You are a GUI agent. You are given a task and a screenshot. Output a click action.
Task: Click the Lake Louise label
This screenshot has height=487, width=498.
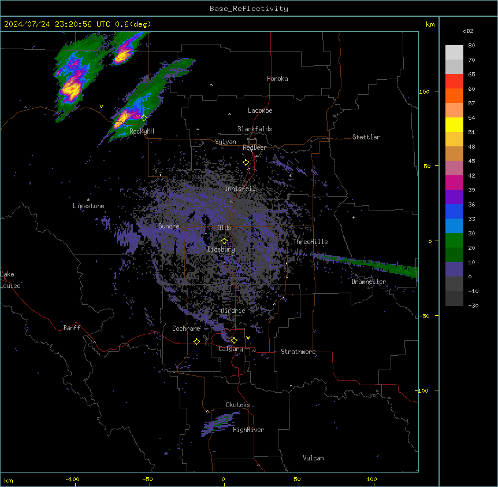(x=10, y=280)
